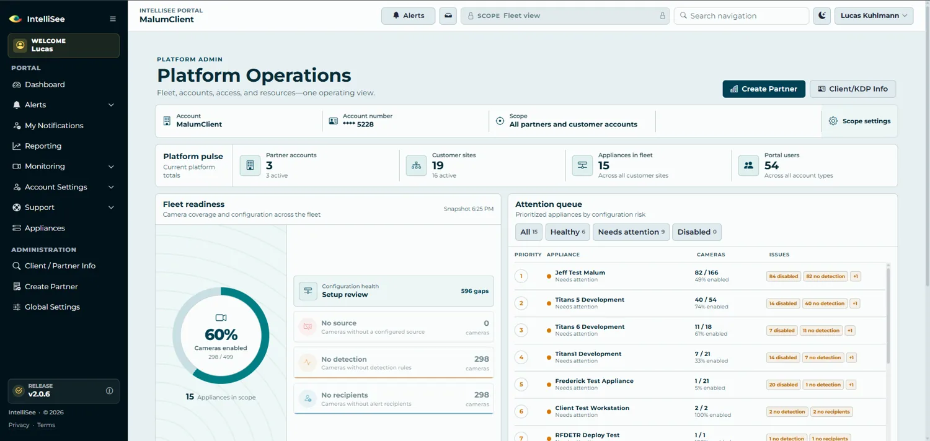The image size is (930, 441).
Task: Select the Needs attention 9 filter tab
Action: 631,232
